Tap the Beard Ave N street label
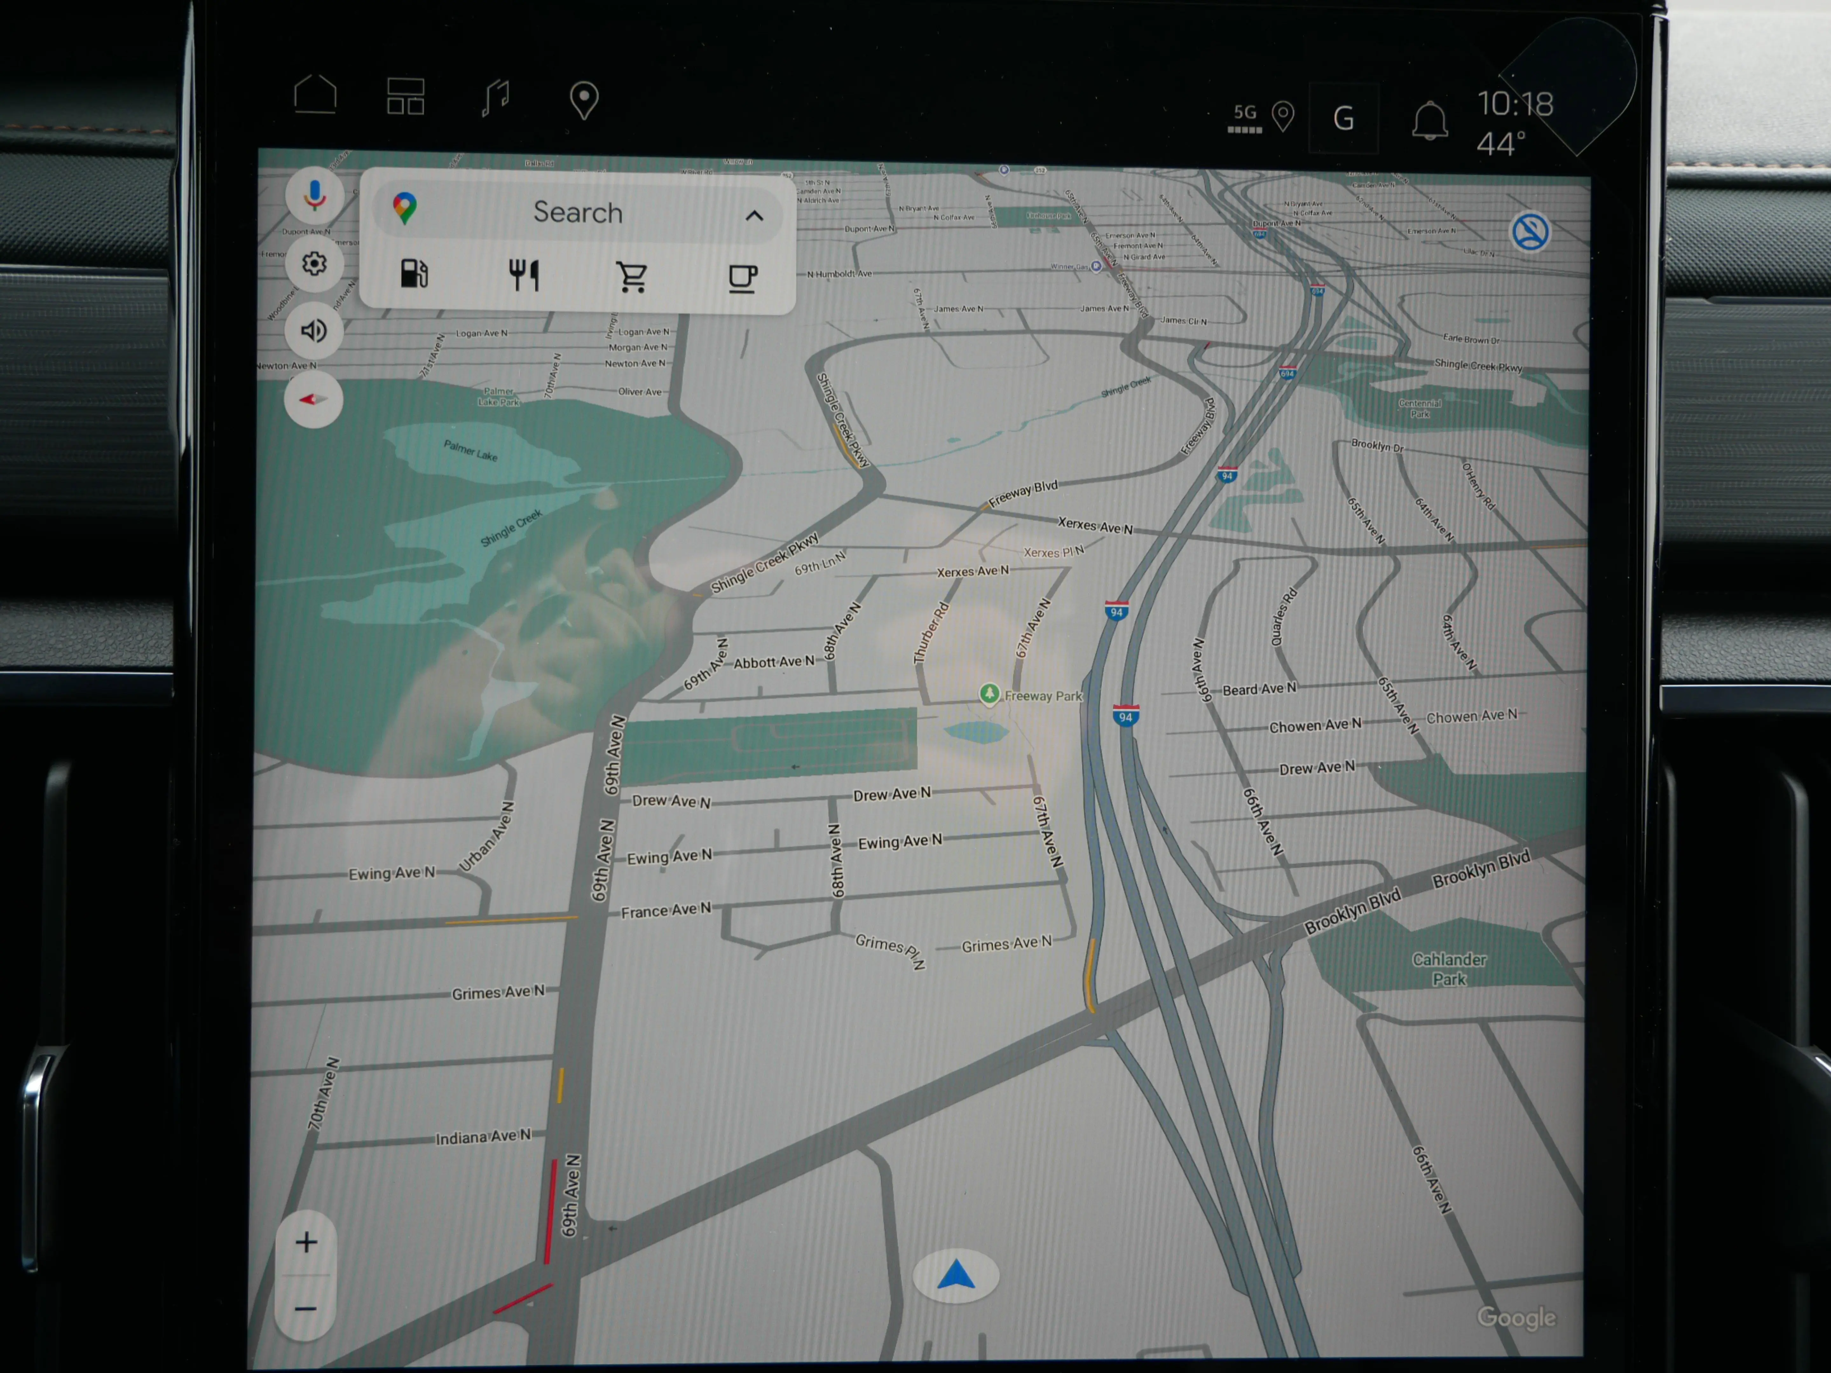1831x1373 pixels. [x=1260, y=689]
